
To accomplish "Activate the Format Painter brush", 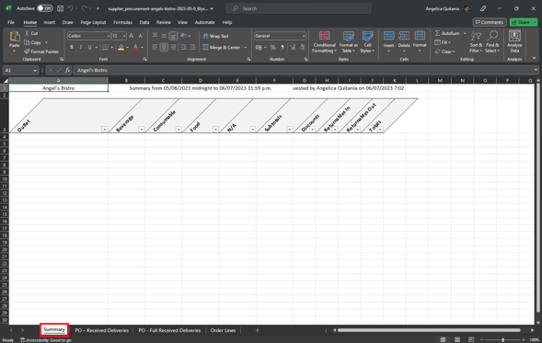I will click(27, 51).
